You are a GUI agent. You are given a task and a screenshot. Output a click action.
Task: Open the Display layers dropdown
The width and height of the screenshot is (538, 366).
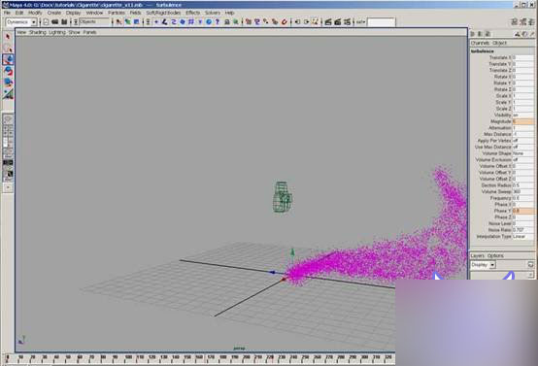(483, 265)
